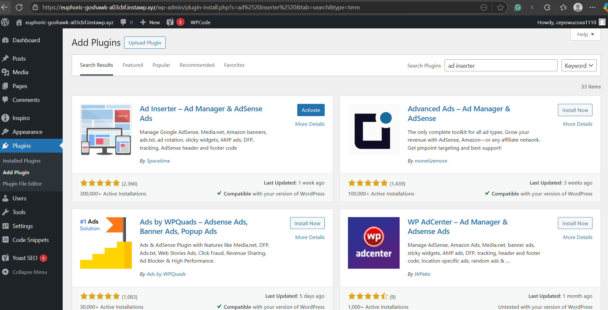The height and width of the screenshot is (310, 608).
Task: Open the New content menu in admin bar
Action: click(x=150, y=22)
